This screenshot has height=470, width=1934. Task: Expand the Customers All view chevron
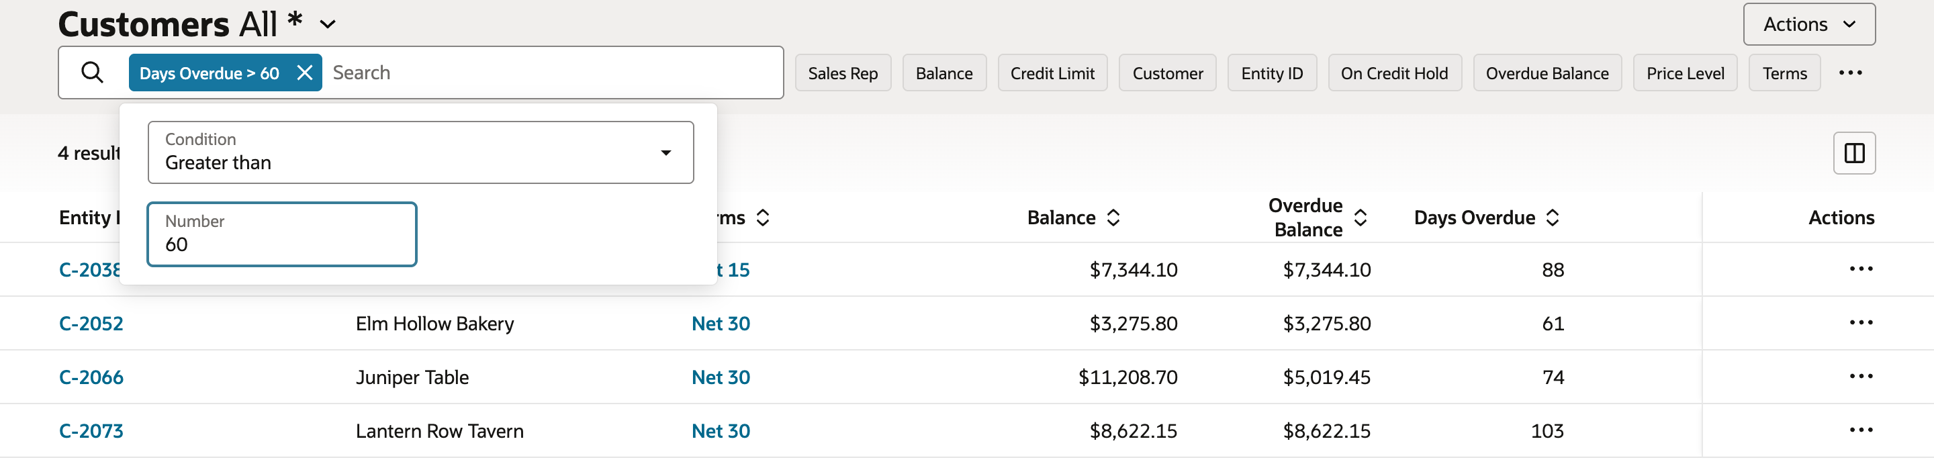point(327,25)
